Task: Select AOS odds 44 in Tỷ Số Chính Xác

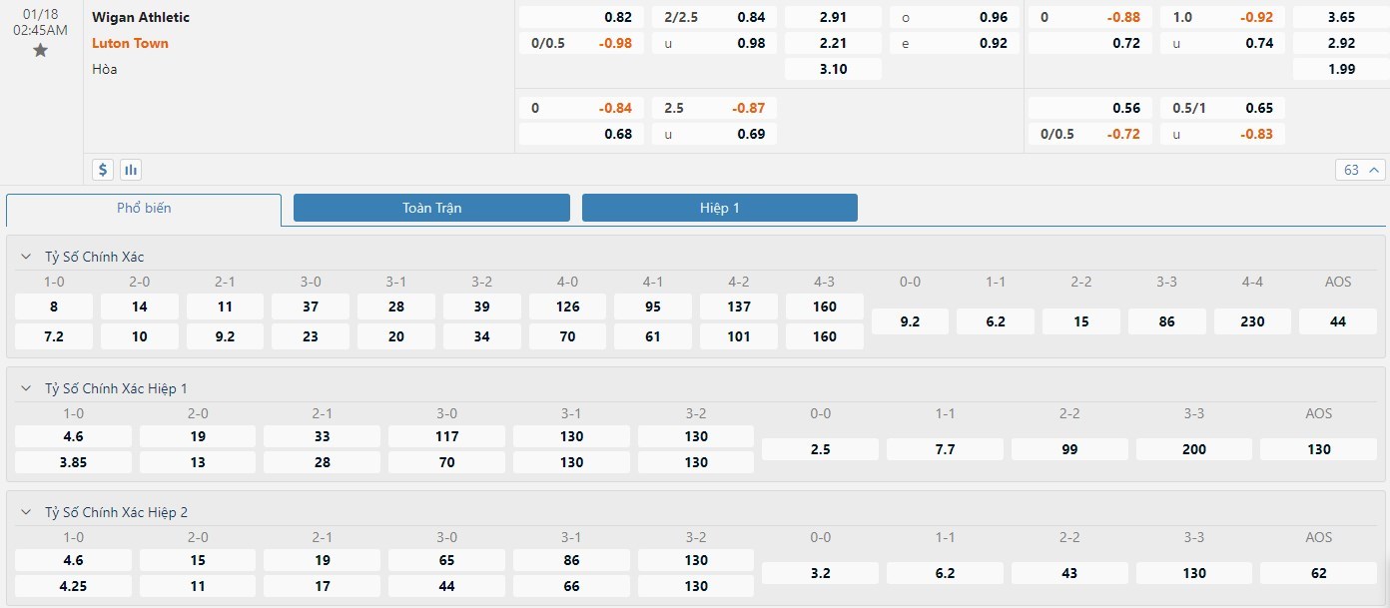Action: (x=1337, y=321)
